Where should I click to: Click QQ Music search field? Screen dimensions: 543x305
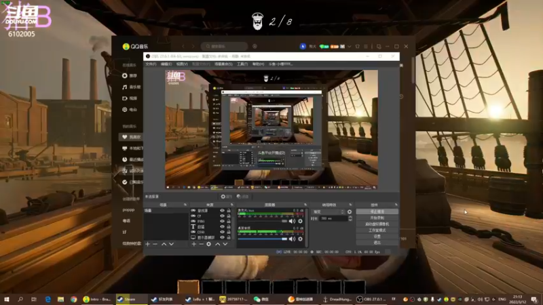(225, 46)
